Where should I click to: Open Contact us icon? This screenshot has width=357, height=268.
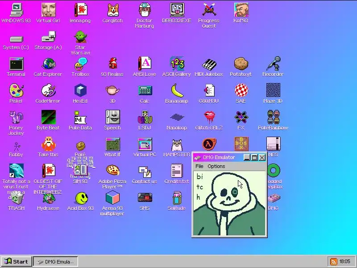[145, 172]
